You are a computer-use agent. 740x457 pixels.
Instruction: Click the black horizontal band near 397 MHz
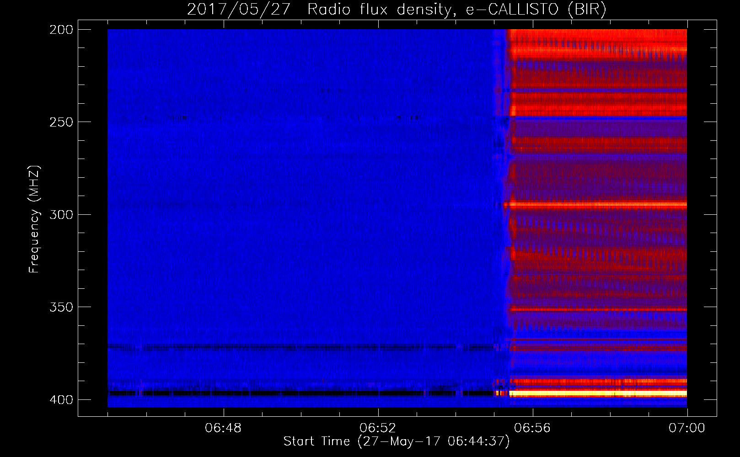(301, 393)
